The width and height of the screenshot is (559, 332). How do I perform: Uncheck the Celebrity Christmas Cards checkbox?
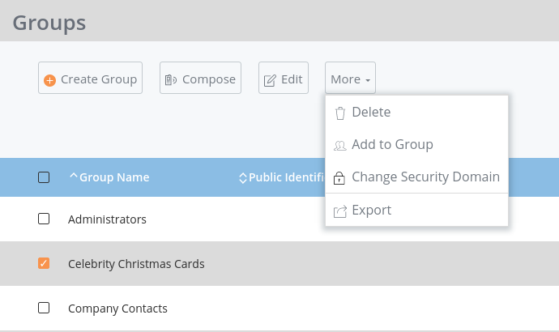tap(44, 263)
